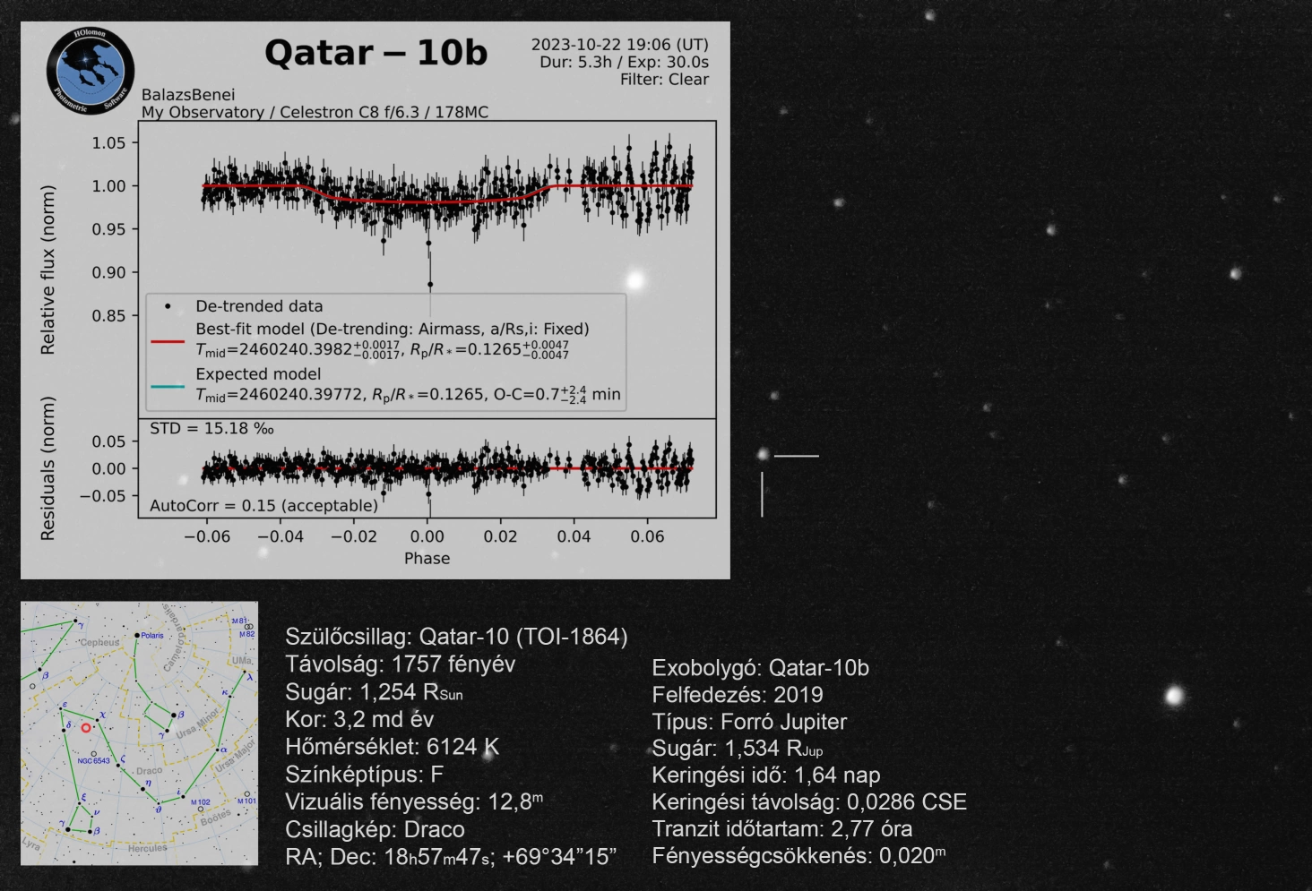The image size is (1312, 891).
Task: Click the HOlomon Photometric Software logo
Action: click(91, 71)
